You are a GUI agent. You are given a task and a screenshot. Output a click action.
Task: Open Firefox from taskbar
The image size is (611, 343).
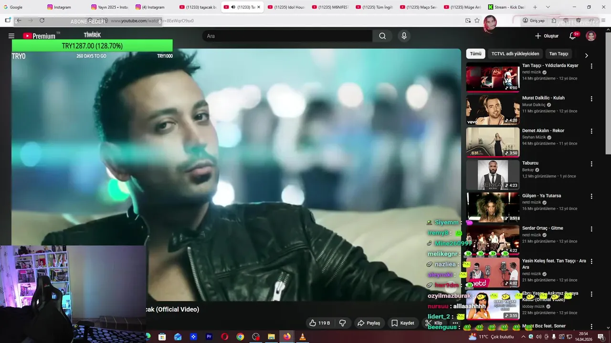pyautogui.click(x=287, y=336)
